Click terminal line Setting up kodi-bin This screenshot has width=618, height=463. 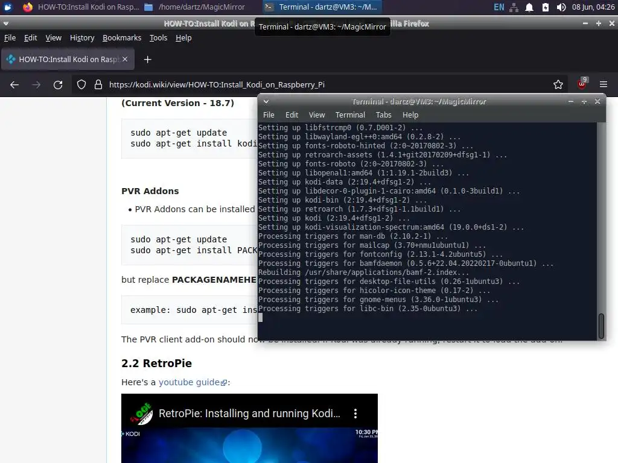click(342, 200)
